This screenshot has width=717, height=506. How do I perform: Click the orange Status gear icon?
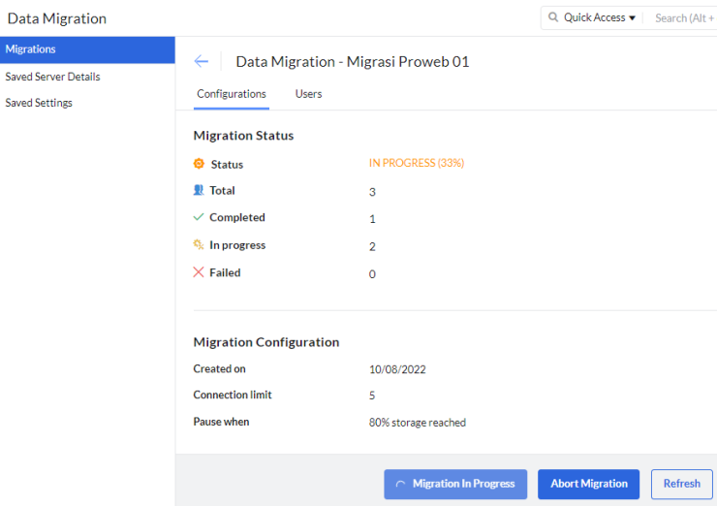199,164
